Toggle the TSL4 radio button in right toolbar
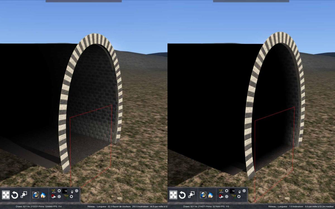335x209 pixels. click(x=239, y=196)
